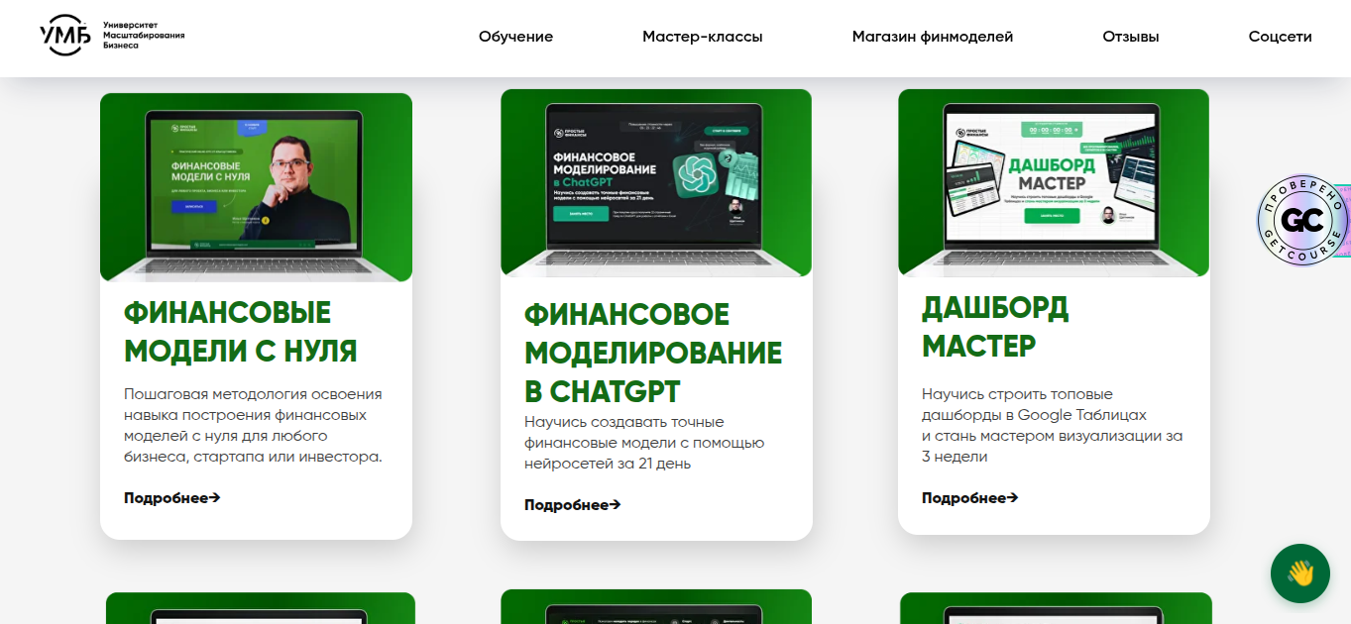This screenshot has height=624, width=1351.
Task: Click the нейросетей за 21 день description
Action: 644,443
